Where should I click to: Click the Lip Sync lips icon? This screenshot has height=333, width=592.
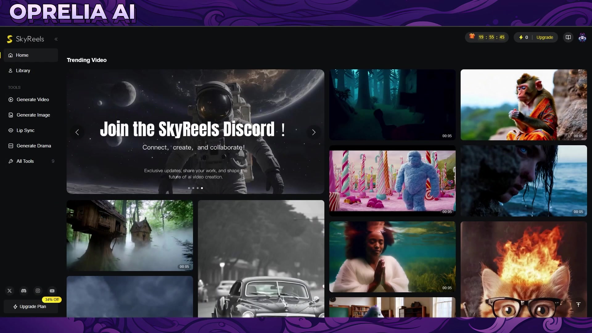click(x=11, y=130)
